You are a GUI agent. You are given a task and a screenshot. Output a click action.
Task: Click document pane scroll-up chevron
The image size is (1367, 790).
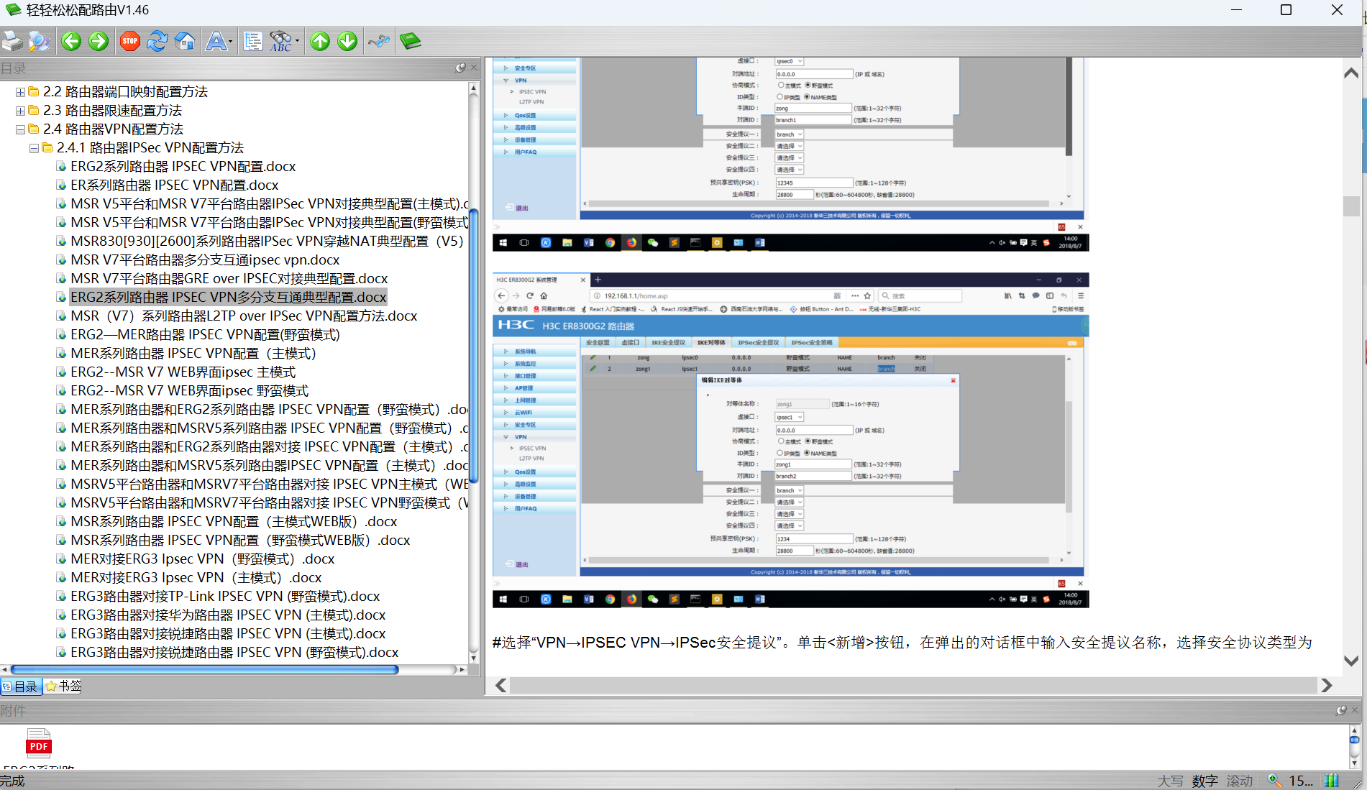[1351, 73]
